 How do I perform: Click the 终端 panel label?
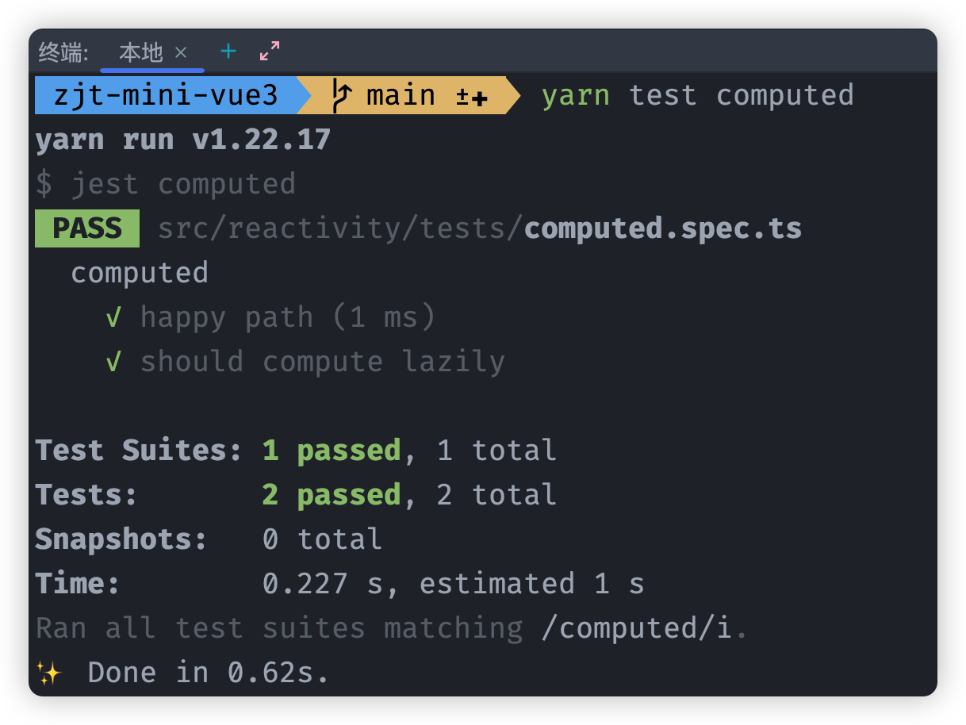[63, 52]
